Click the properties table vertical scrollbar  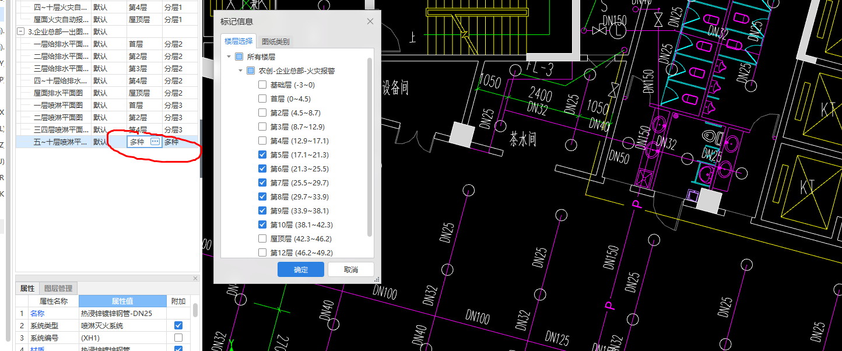coord(195,310)
